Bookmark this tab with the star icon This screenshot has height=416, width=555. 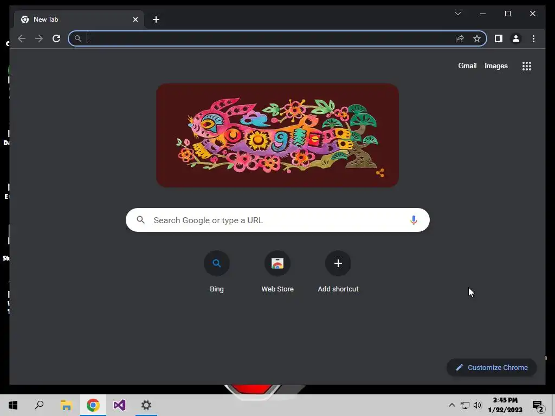[477, 38]
